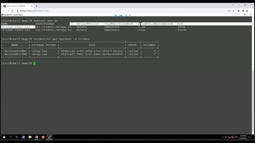
Task: Click the terminal cursor prompt line
Action: [18, 63]
